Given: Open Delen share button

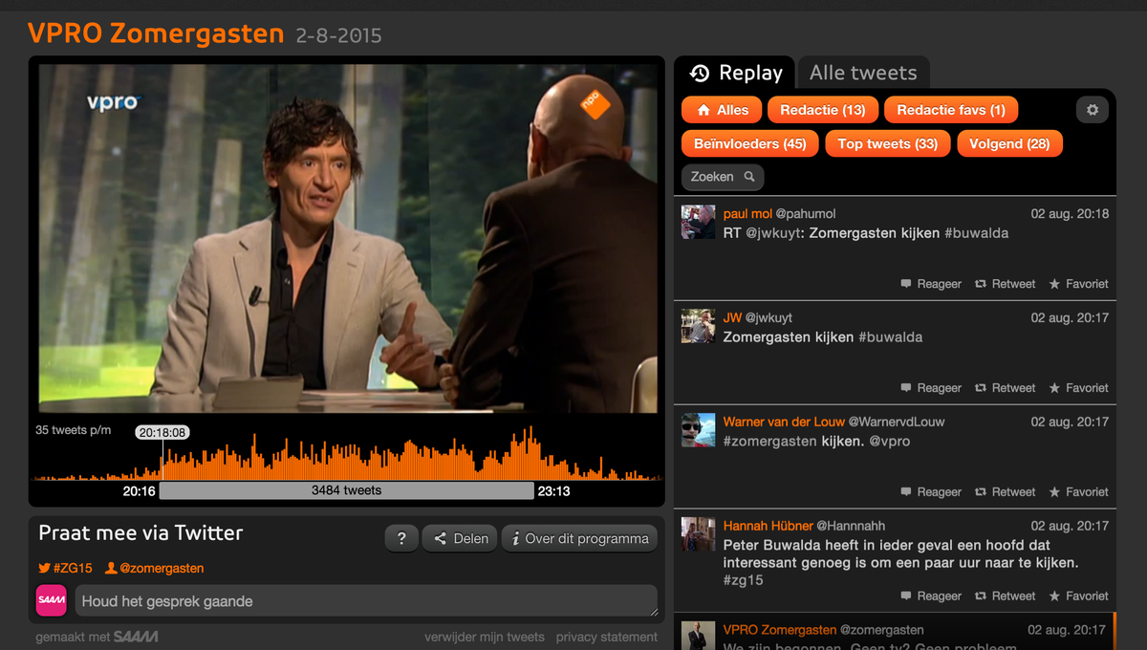Looking at the screenshot, I should pyautogui.click(x=460, y=538).
